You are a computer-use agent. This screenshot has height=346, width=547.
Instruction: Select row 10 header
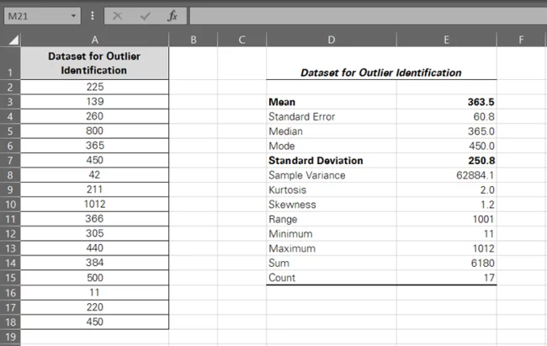point(10,205)
